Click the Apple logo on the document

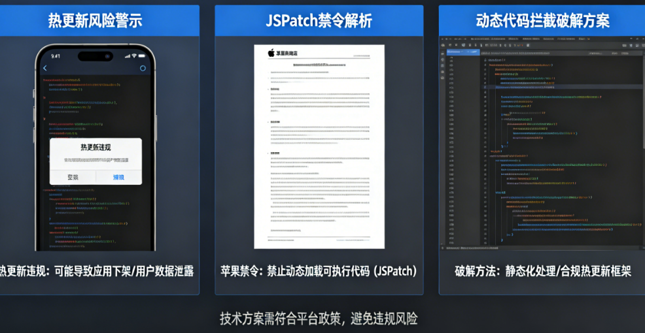point(271,52)
